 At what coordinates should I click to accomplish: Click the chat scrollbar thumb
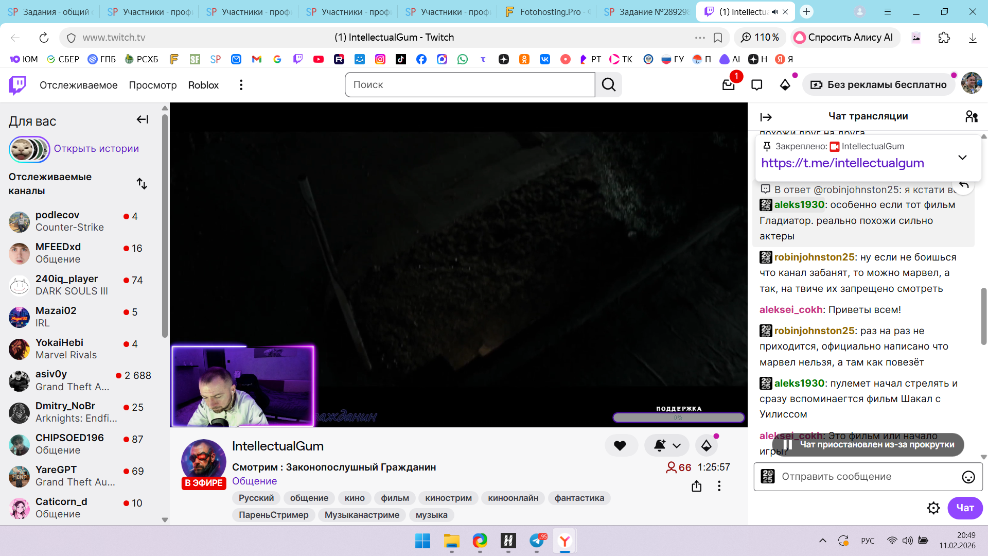click(x=983, y=316)
